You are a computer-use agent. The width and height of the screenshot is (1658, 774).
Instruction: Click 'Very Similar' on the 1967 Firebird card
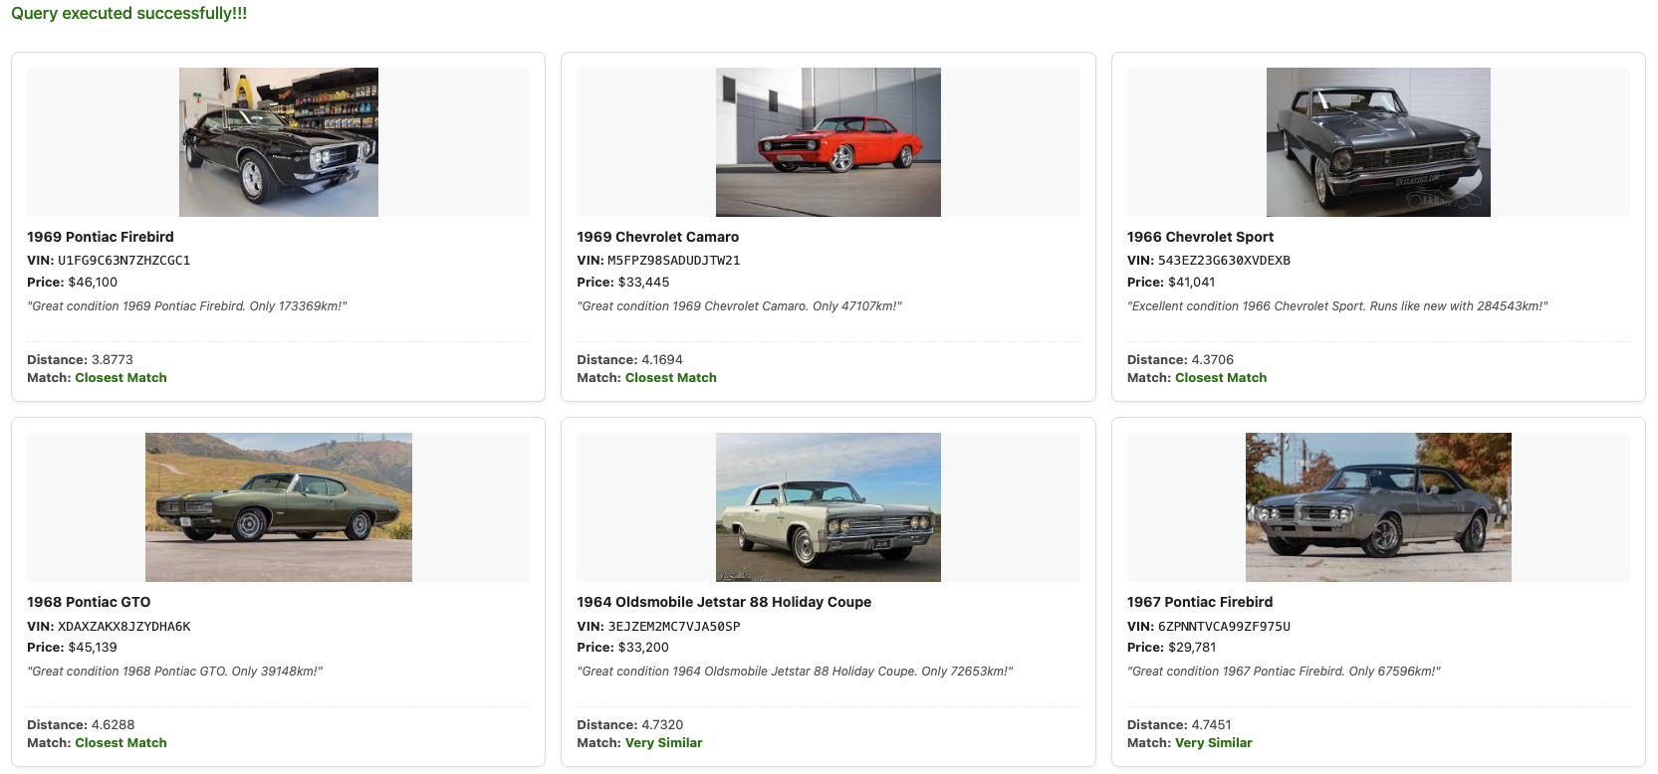click(1214, 743)
